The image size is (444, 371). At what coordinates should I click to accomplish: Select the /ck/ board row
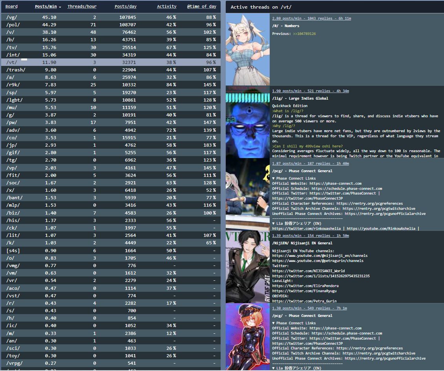111,227
